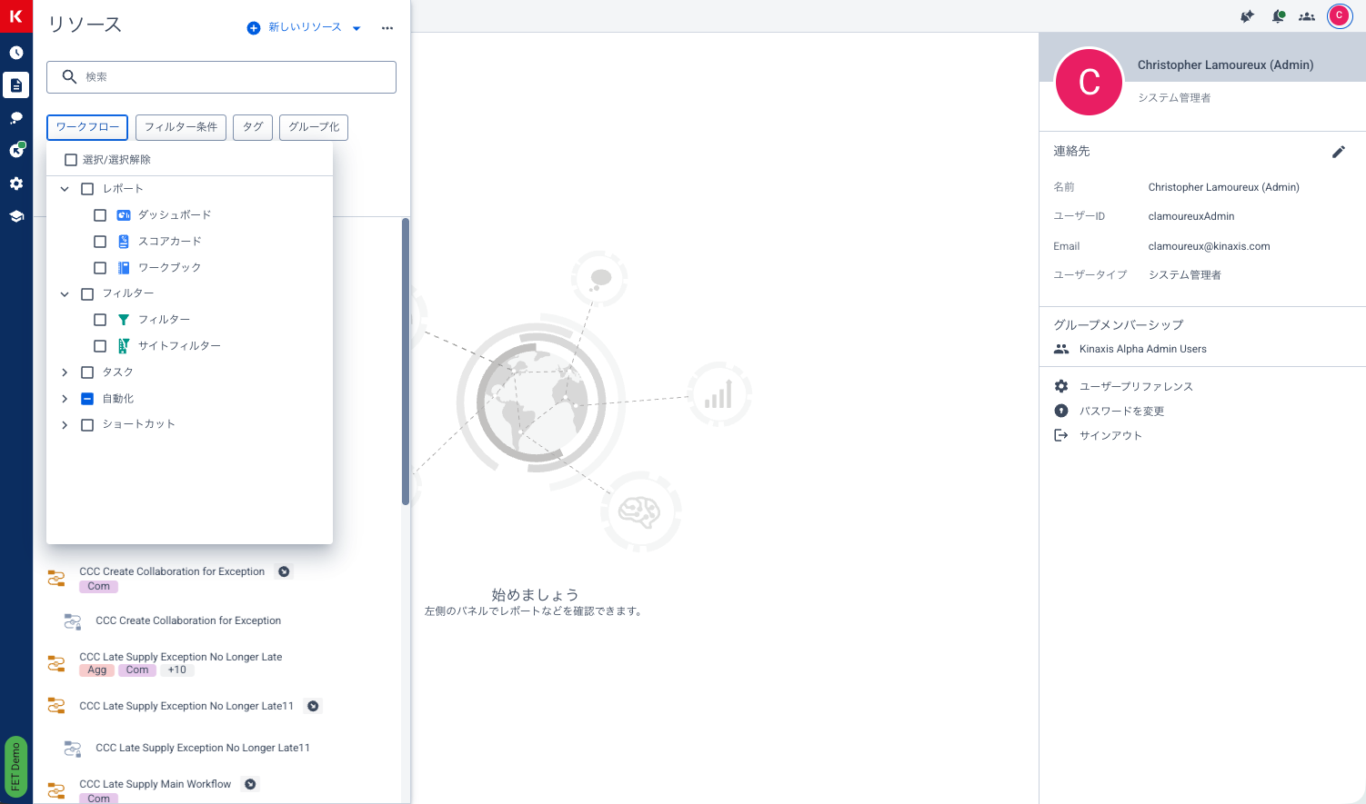The image size is (1366, 804).
Task: Check the サイトフィルター checkbox
Action: [x=100, y=346]
